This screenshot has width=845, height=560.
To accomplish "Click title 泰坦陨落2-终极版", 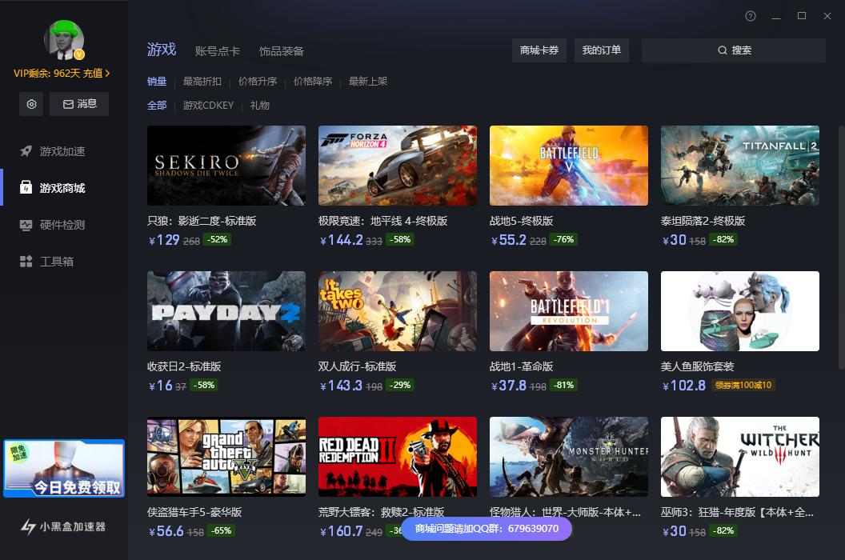I will point(703,221).
